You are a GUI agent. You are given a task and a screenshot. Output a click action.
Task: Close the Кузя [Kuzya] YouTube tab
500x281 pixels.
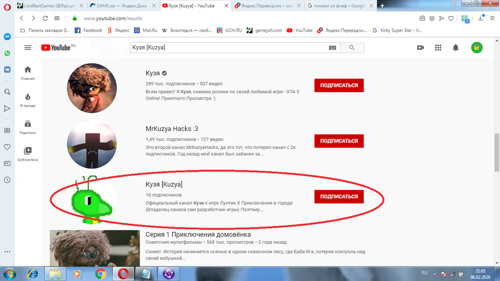coord(226,6)
